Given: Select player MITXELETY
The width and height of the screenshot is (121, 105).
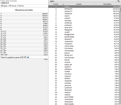Looking at the screenshot, I should click(68, 9).
